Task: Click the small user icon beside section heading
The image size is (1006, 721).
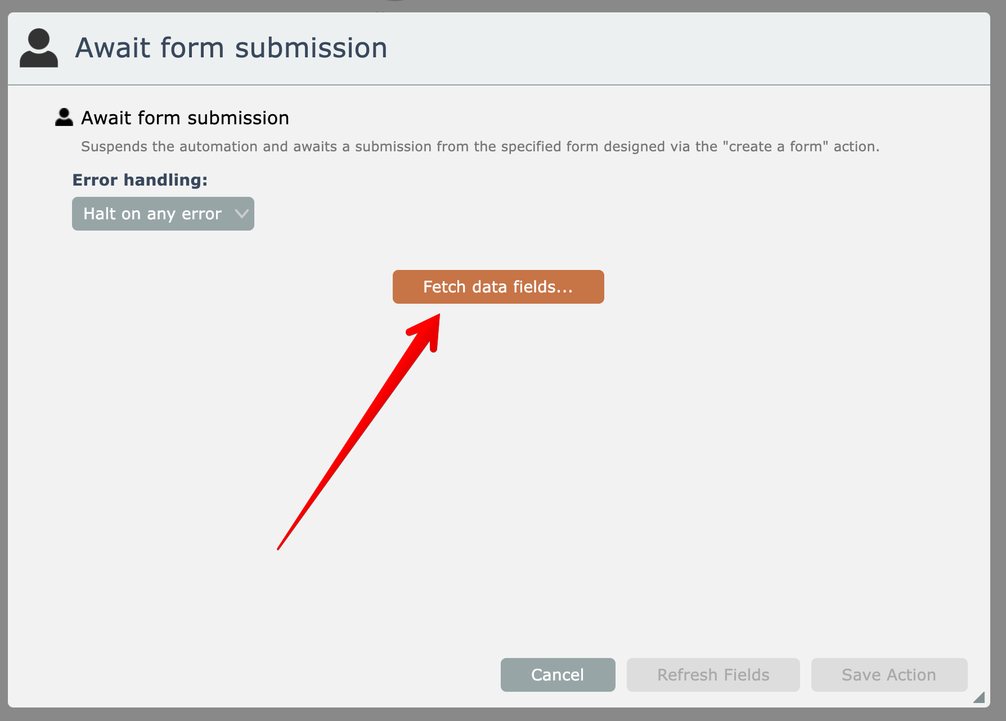Action: coord(64,117)
